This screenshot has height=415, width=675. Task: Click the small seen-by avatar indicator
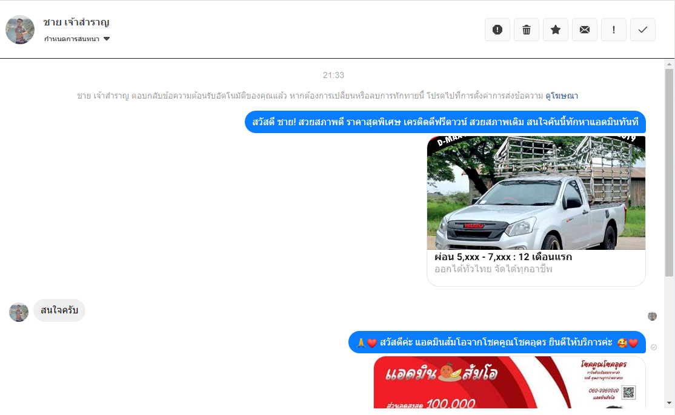click(652, 316)
